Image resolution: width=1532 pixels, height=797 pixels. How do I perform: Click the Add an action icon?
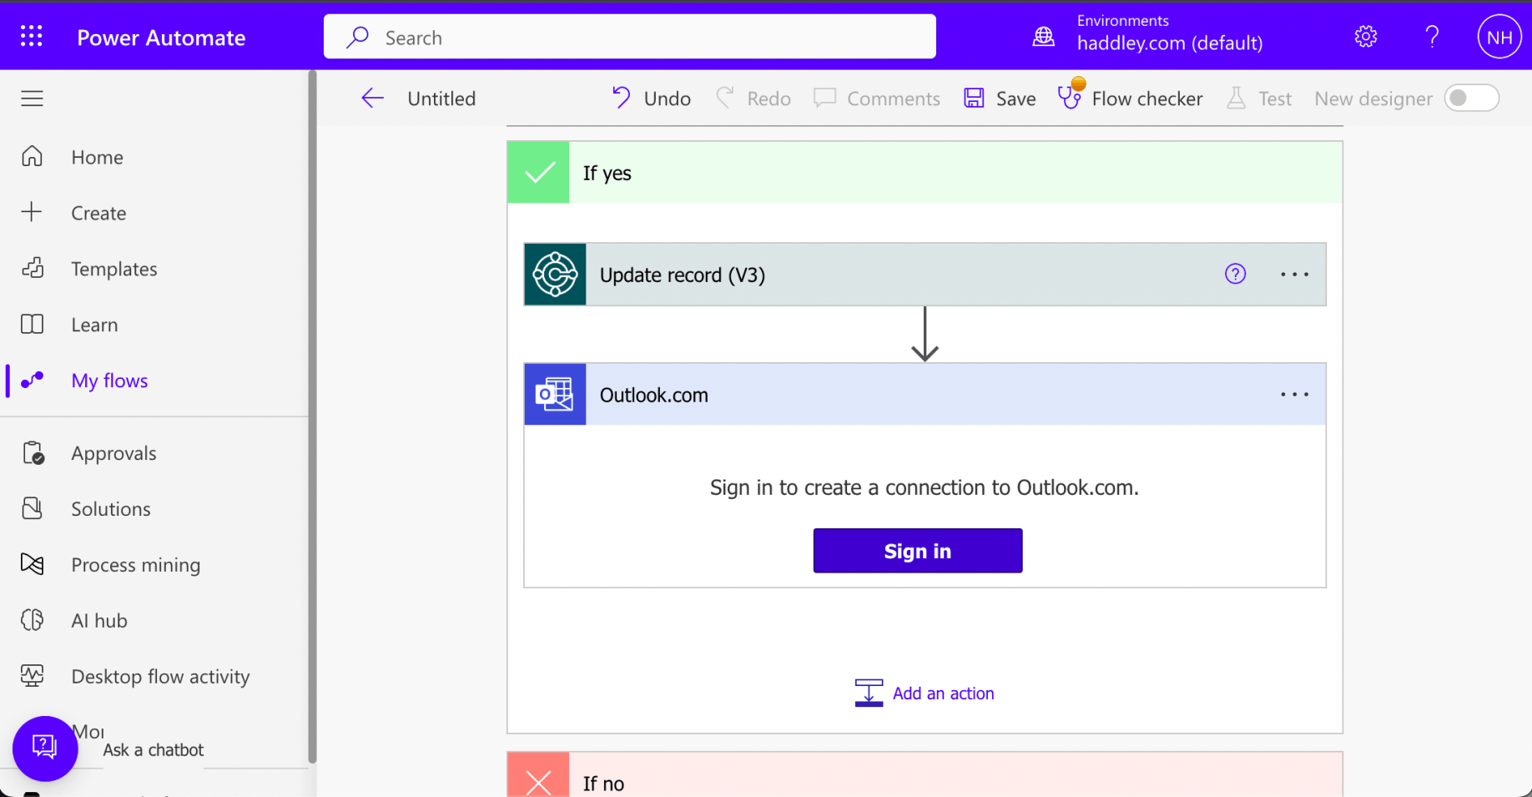869,693
